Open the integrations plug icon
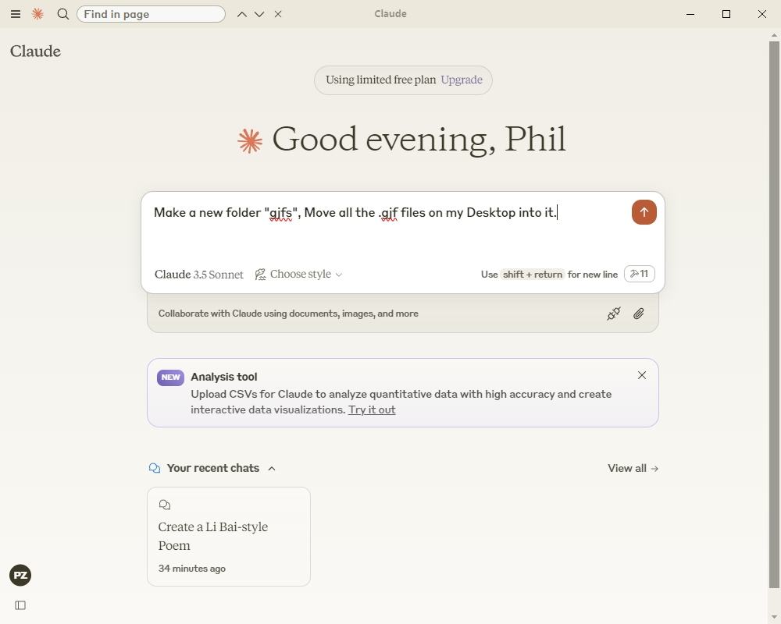 click(x=614, y=314)
